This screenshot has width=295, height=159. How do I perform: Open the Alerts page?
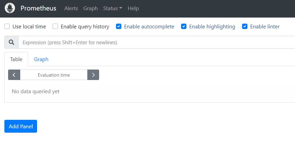tap(71, 8)
